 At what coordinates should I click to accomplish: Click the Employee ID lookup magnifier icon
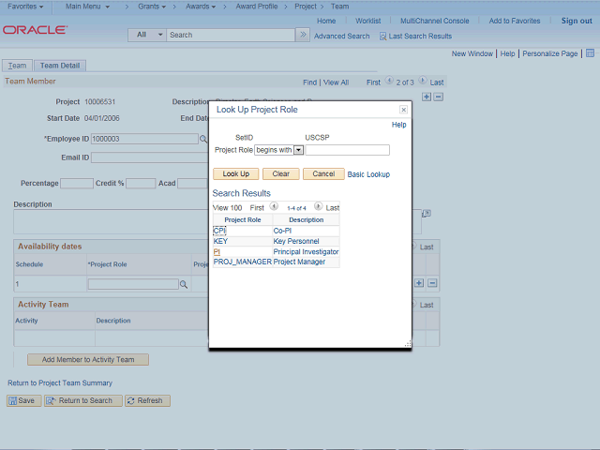[x=202, y=139]
